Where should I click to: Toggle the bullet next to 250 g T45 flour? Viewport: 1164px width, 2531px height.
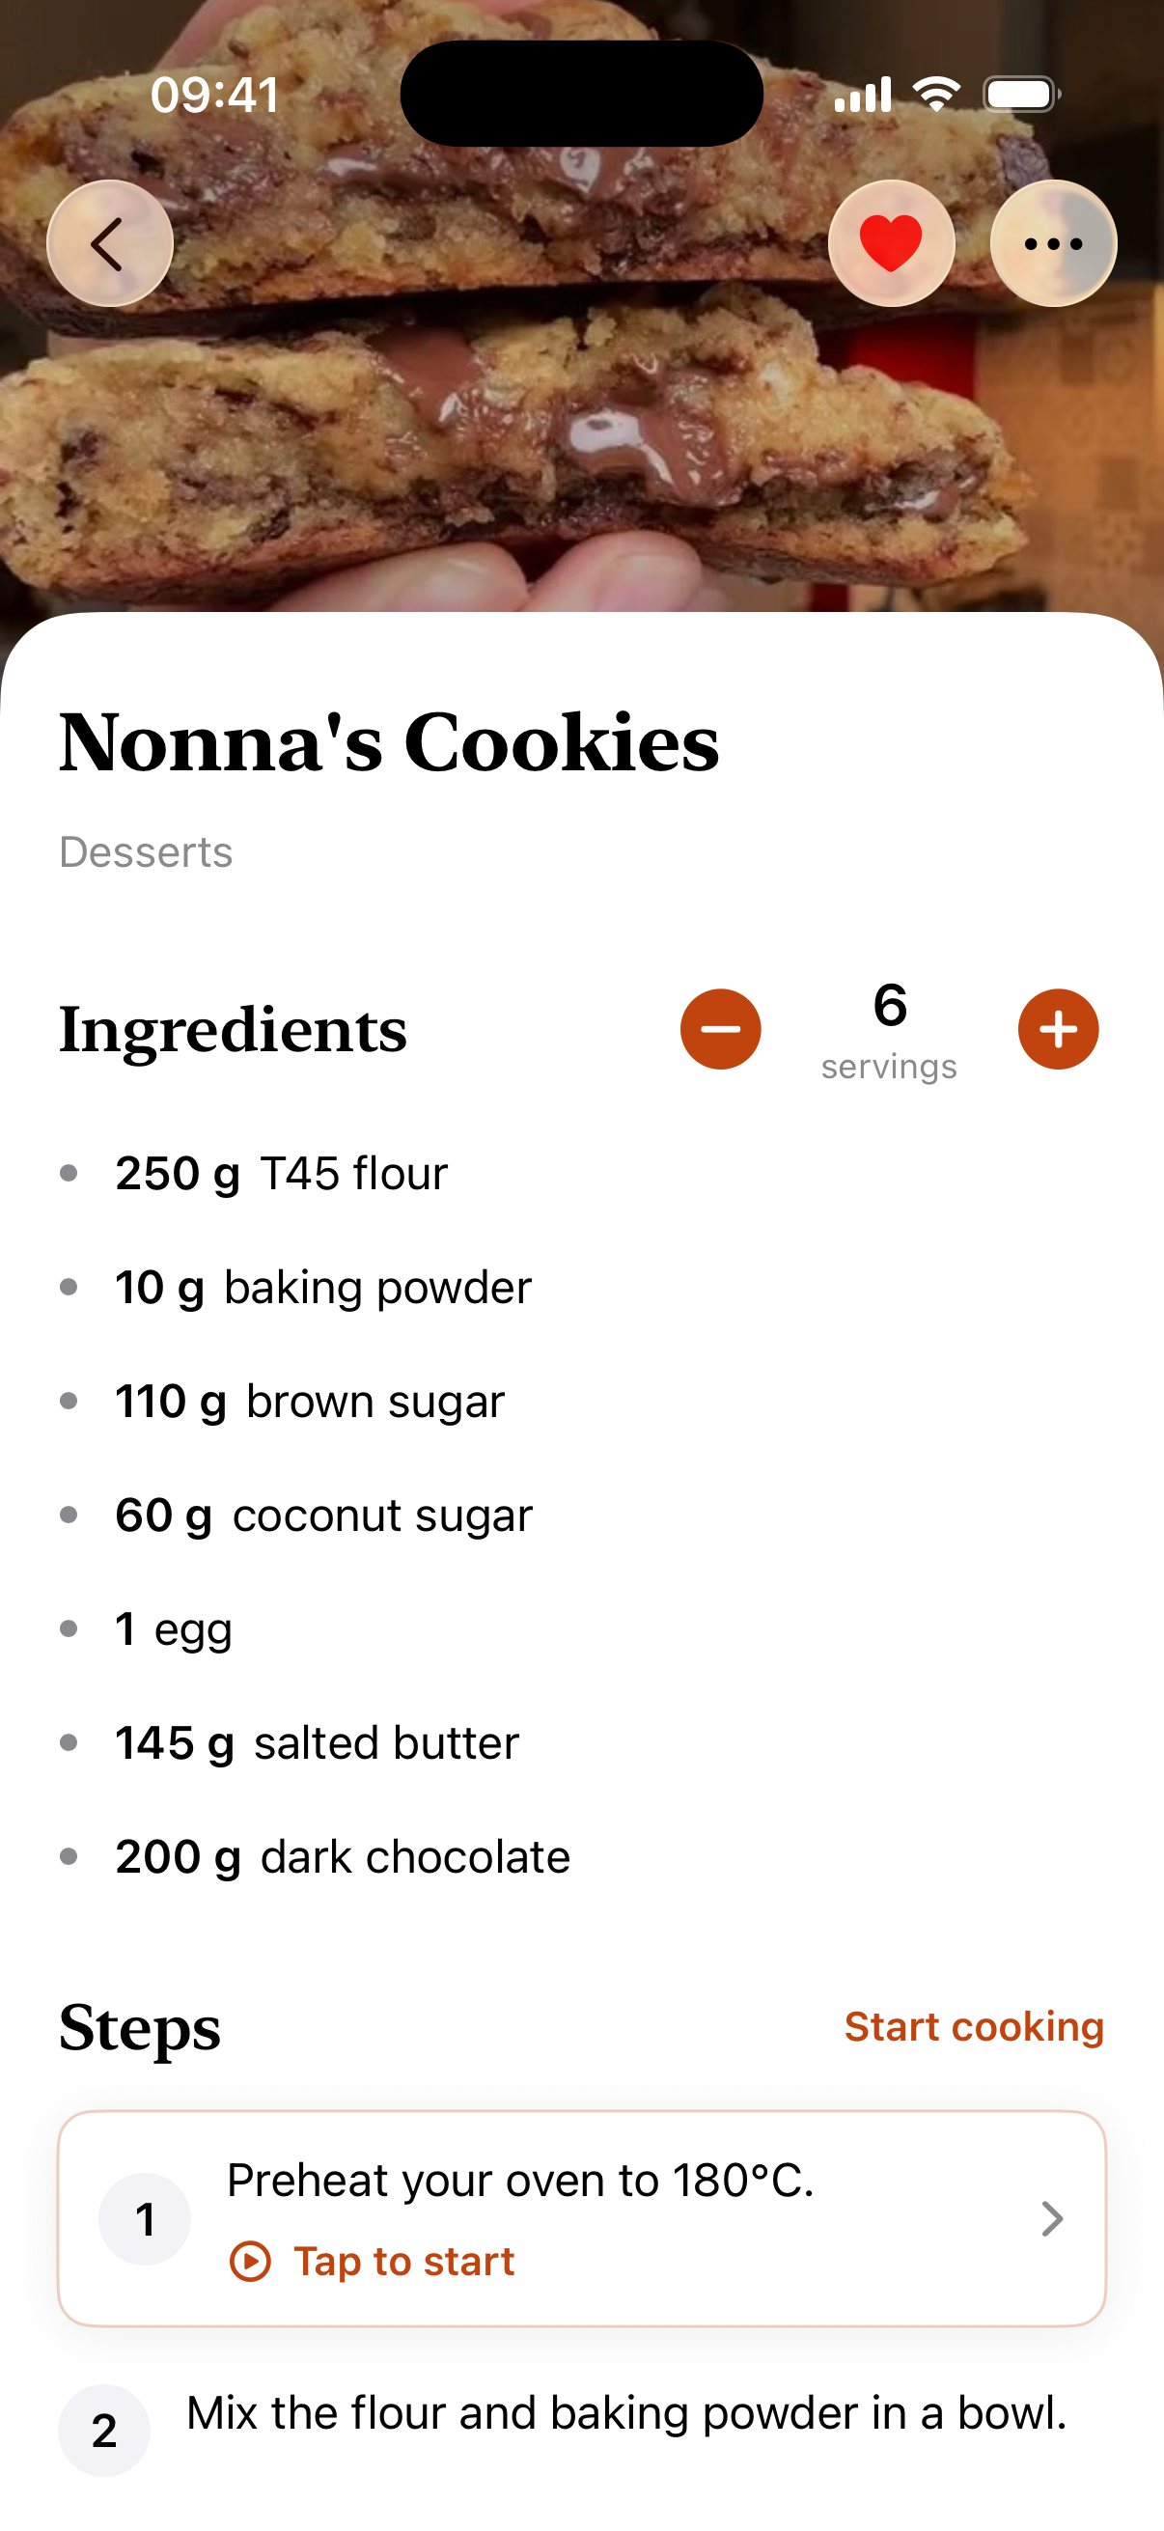pos(69,1171)
